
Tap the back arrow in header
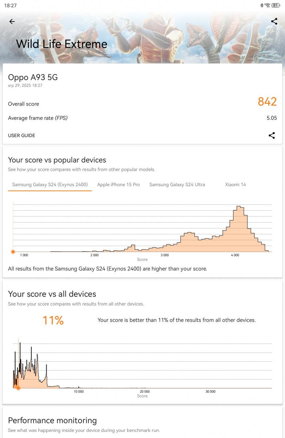point(12,22)
